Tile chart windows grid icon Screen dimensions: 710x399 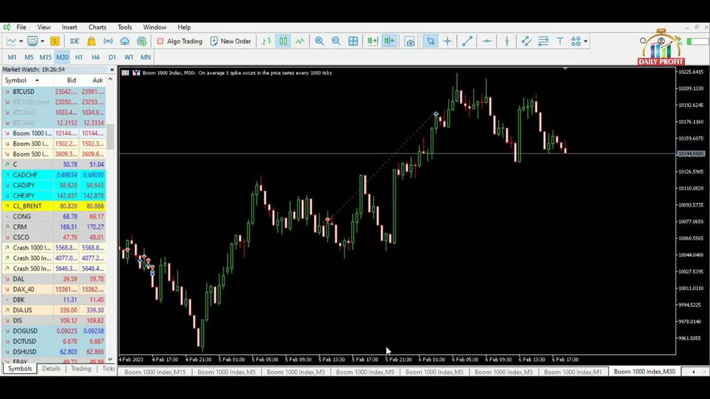point(353,41)
